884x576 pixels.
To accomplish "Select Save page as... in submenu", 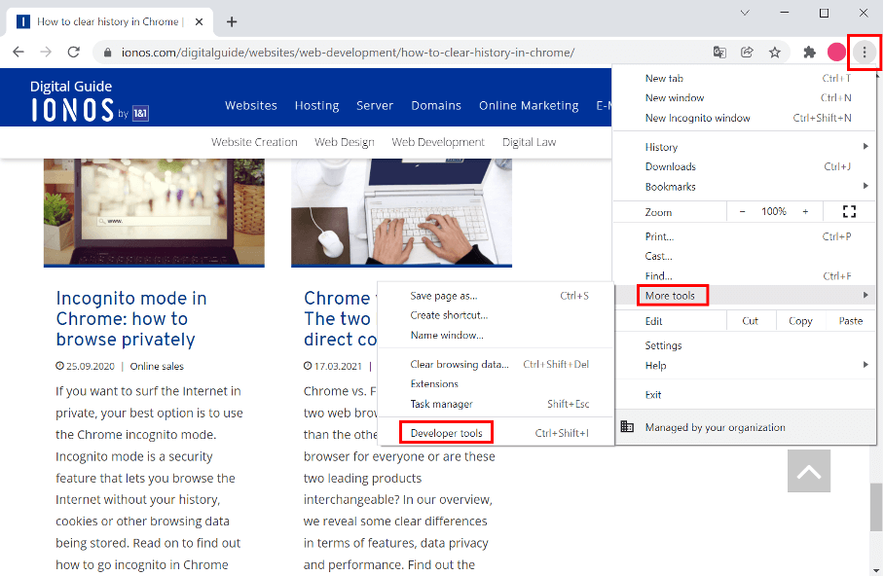I will (497, 296).
